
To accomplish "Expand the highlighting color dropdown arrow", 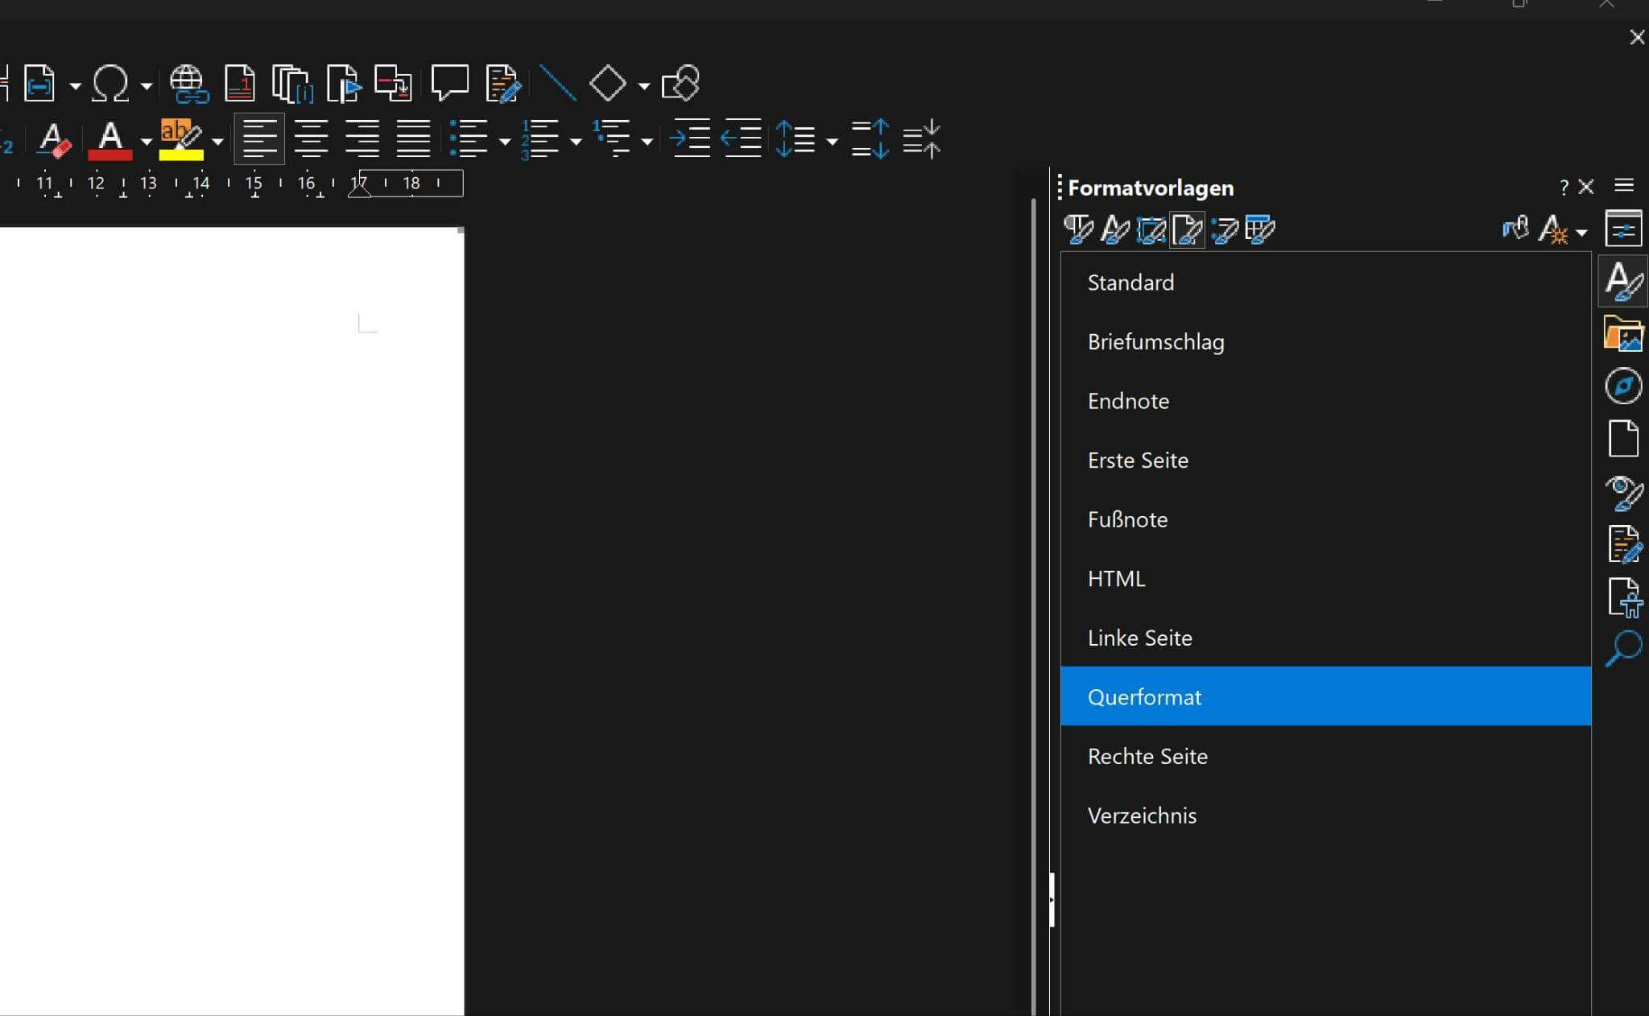I will [217, 142].
